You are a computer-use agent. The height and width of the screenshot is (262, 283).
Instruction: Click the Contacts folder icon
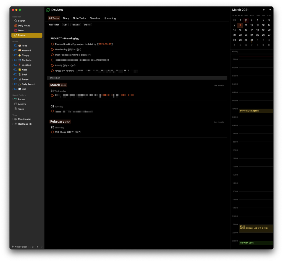16,60
